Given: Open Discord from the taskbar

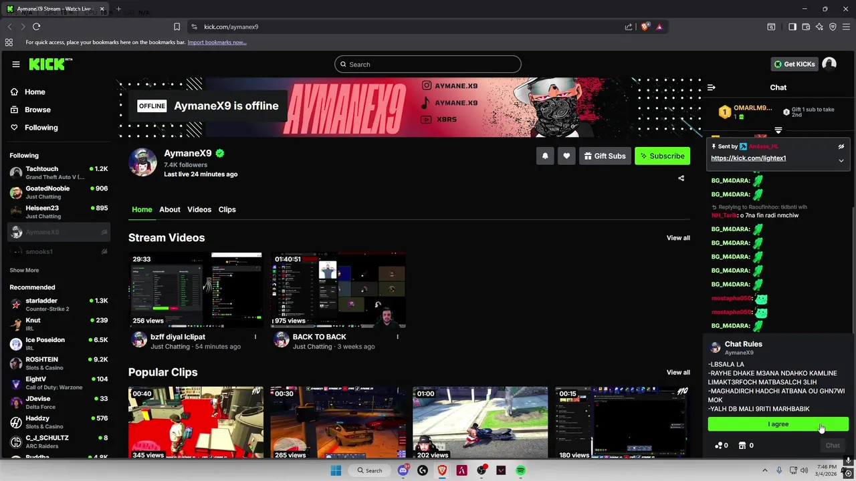Looking at the screenshot, I should coord(403,470).
